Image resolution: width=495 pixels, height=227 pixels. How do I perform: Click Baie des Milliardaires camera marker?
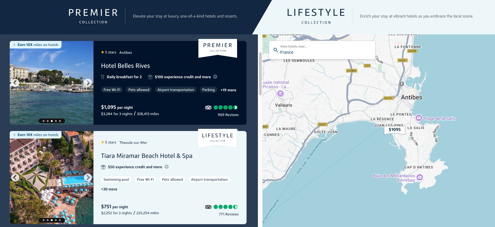[x=420, y=178]
